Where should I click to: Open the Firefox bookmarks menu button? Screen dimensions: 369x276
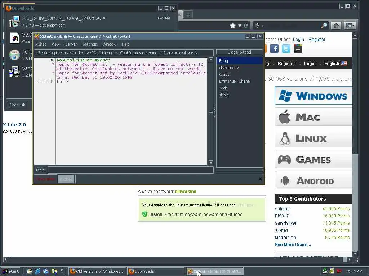[x=350, y=26]
